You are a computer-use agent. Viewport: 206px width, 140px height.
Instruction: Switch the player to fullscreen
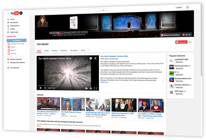point(95,88)
